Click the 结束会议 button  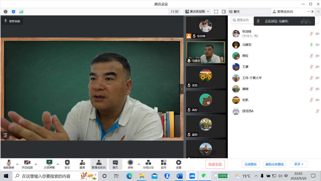(215, 164)
